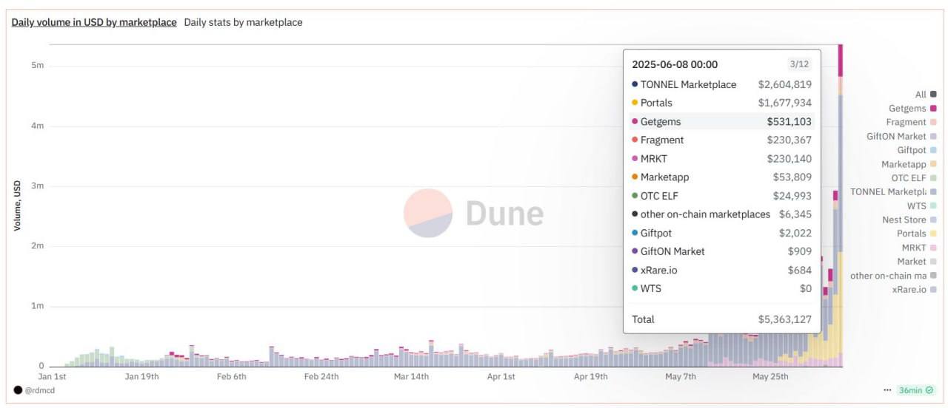Click Fragment $230,367 tooltip row

(x=721, y=140)
